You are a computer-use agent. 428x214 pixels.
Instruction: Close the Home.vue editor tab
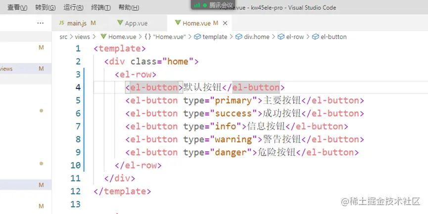225,23
